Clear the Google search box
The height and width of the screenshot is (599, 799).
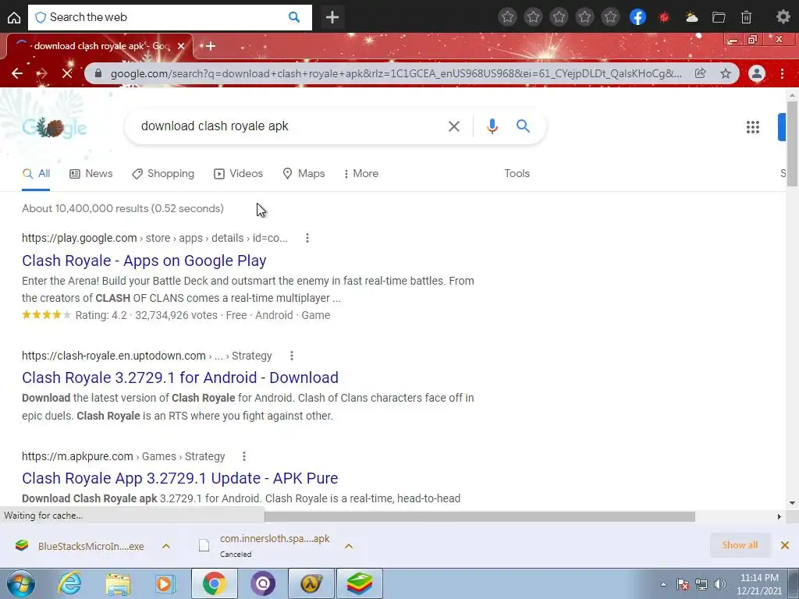(x=453, y=126)
